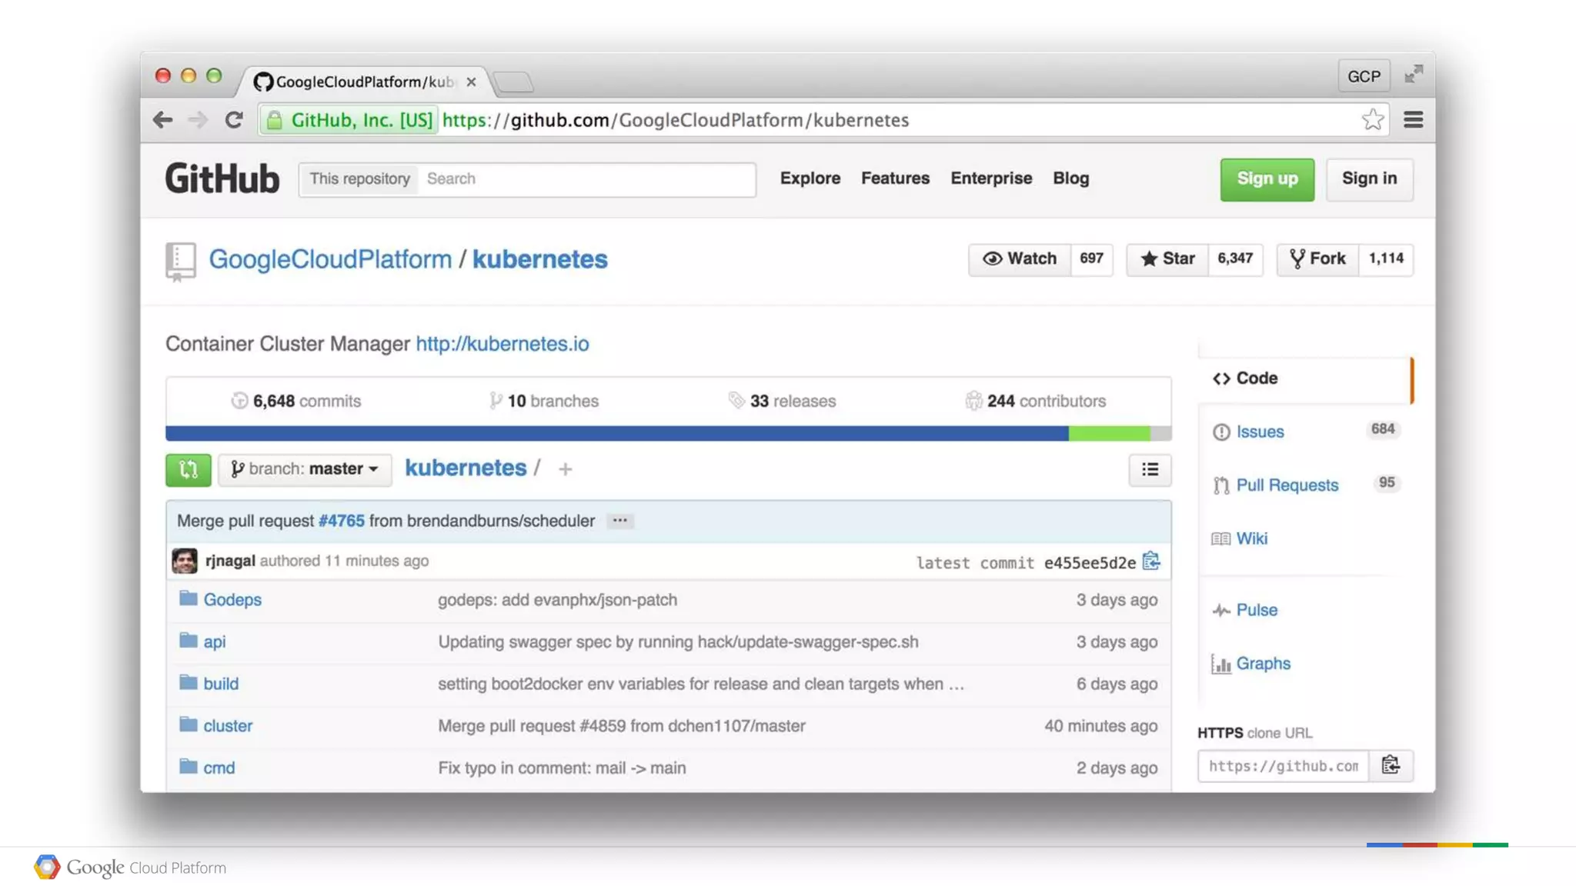This screenshot has width=1576, height=886.
Task: Click the repository Search field
Action: point(586,179)
